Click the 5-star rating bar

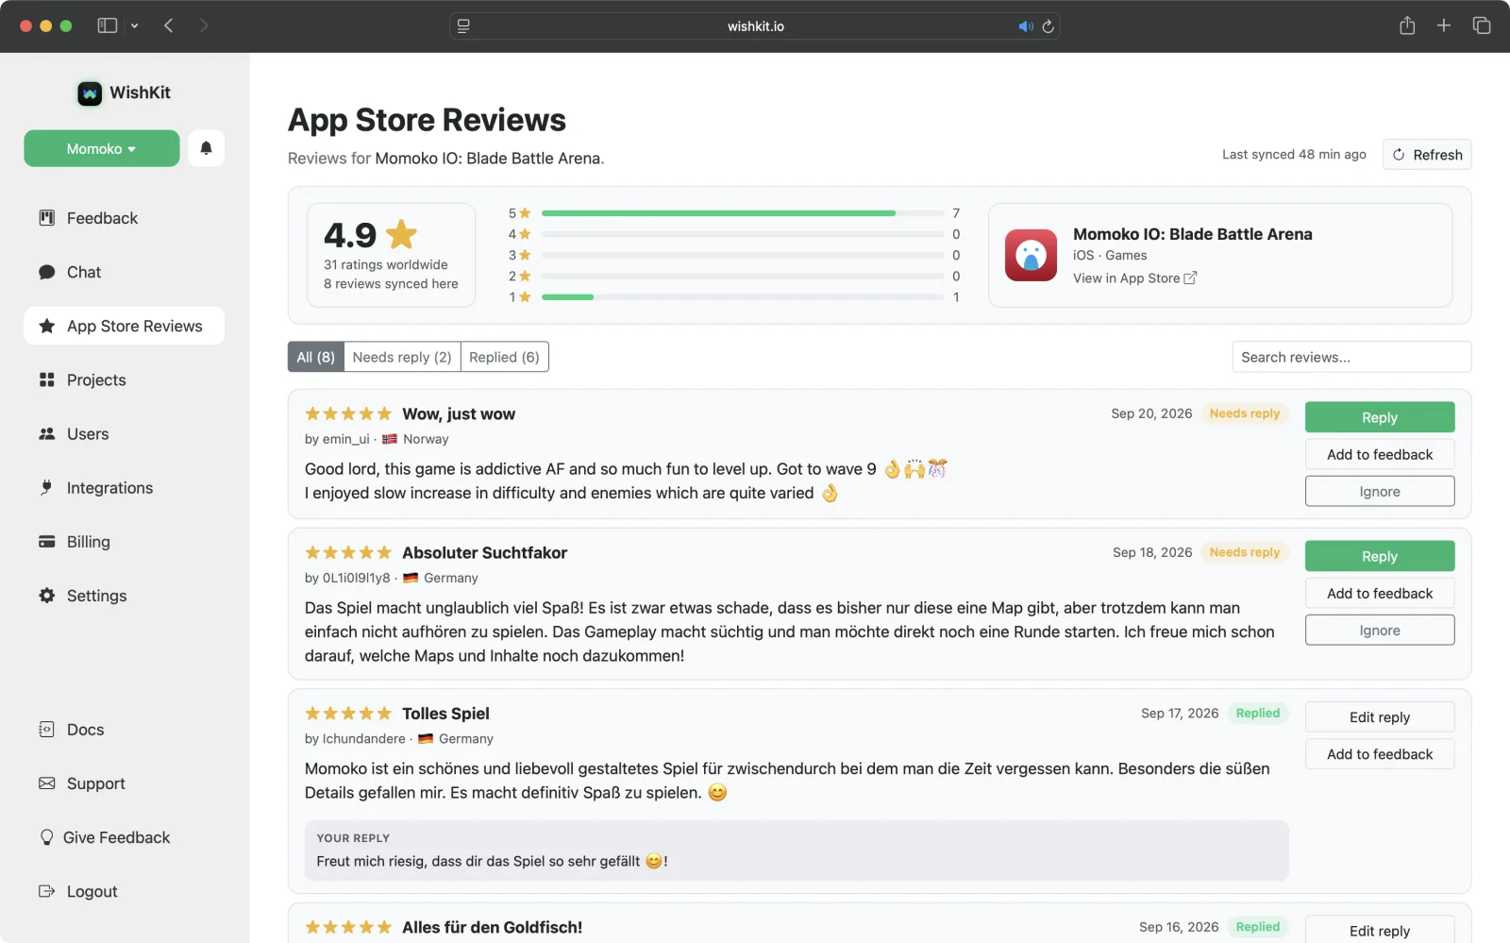click(x=743, y=213)
